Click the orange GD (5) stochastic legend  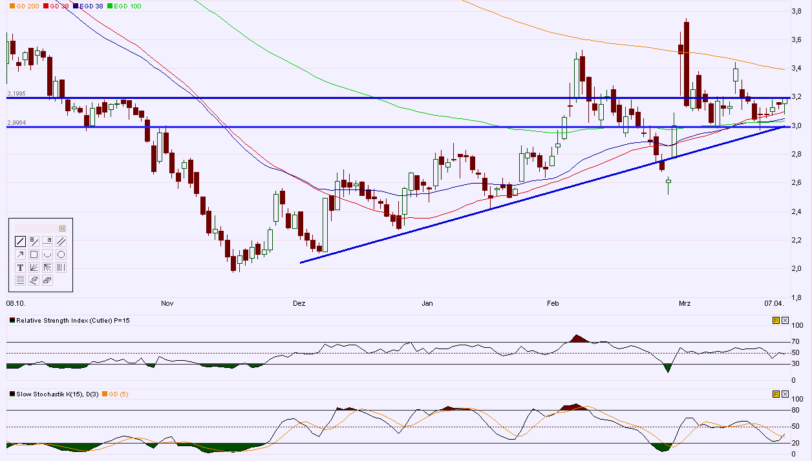coord(114,393)
